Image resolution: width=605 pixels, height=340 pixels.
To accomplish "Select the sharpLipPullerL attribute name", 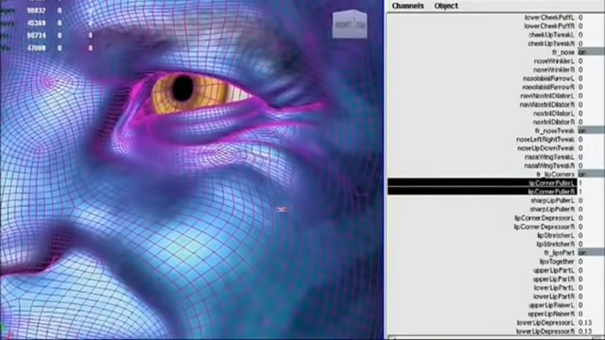I will 552,201.
